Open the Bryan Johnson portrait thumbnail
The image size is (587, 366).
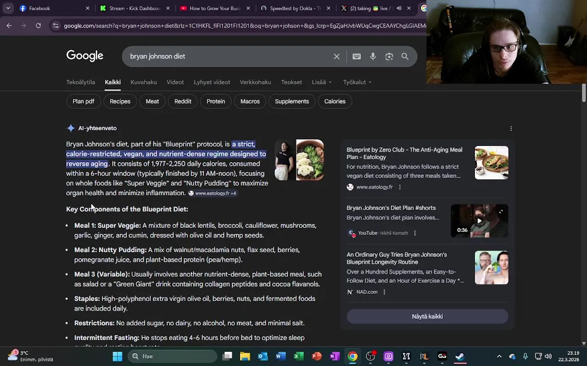(285, 160)
